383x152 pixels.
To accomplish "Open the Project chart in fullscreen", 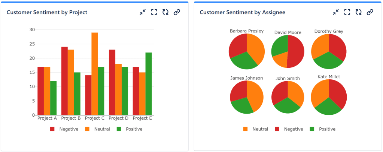I will [x=154, y=12].
